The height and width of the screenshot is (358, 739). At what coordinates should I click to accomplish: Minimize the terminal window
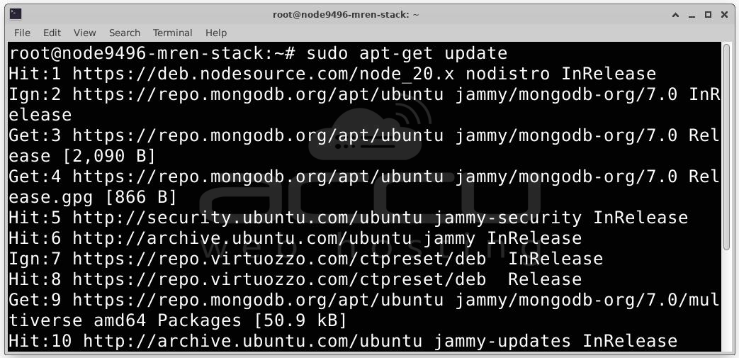(x=692, y=15)
